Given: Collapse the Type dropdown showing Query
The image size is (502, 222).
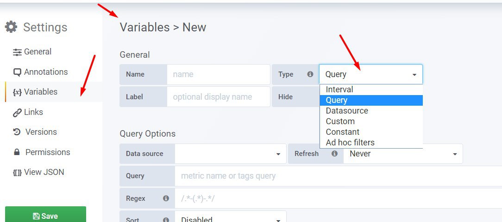Looking at the screenshot, I should pos(371,74).
